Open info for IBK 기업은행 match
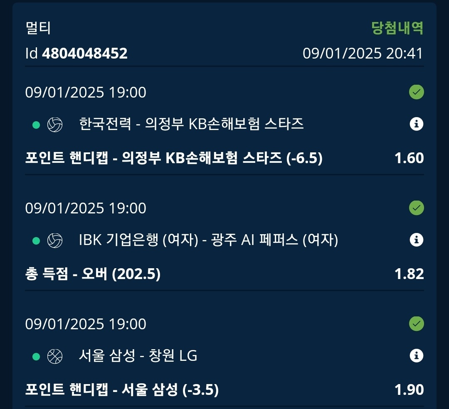The width and height of the screenshot is (449, 409). pos(416,240)
